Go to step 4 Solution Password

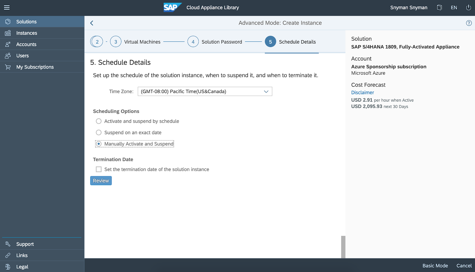215,42
